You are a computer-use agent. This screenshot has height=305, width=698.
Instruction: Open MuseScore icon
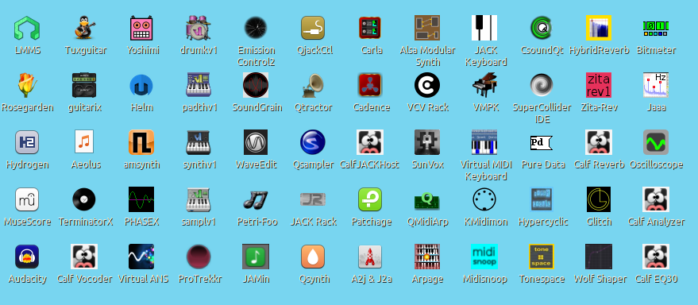(x=27, y=199)
